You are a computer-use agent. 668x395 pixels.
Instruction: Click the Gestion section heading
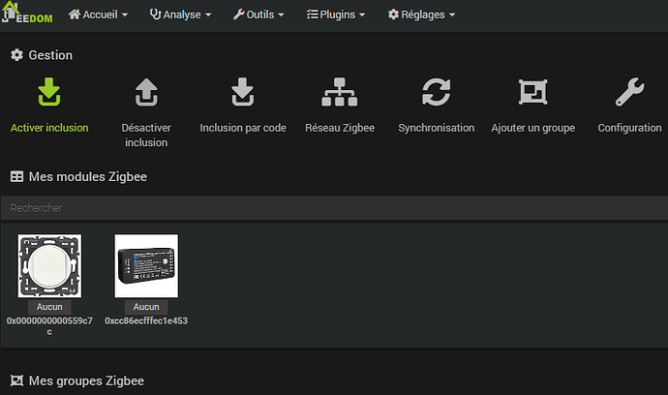click(x=50, y=55)
